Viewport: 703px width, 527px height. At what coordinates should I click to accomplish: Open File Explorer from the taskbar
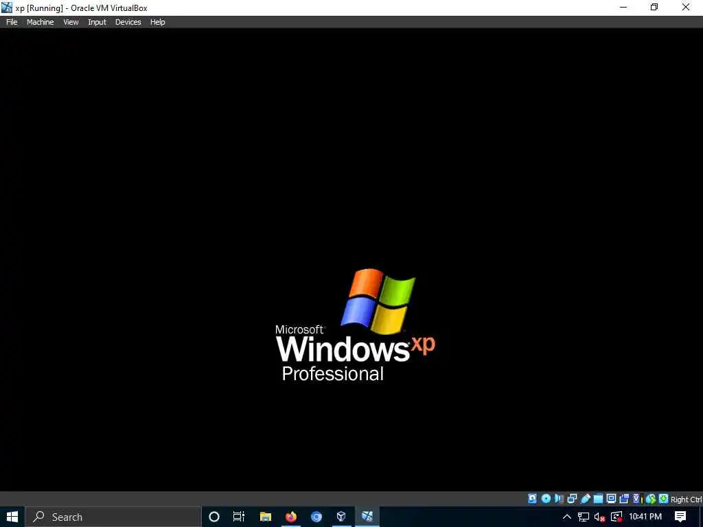pos(266,517)
